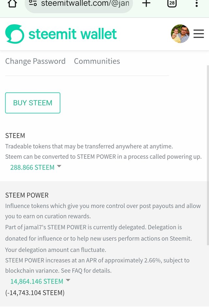
Task: Open the 14,864.146 STEEM power balance menu
Action: click(37, 281)
